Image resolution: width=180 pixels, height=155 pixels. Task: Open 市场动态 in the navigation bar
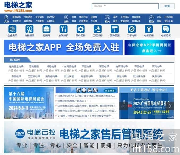click(x=28, y=17)
